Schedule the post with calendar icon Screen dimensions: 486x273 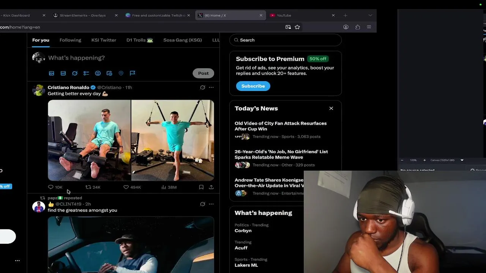tap(109, 73)
